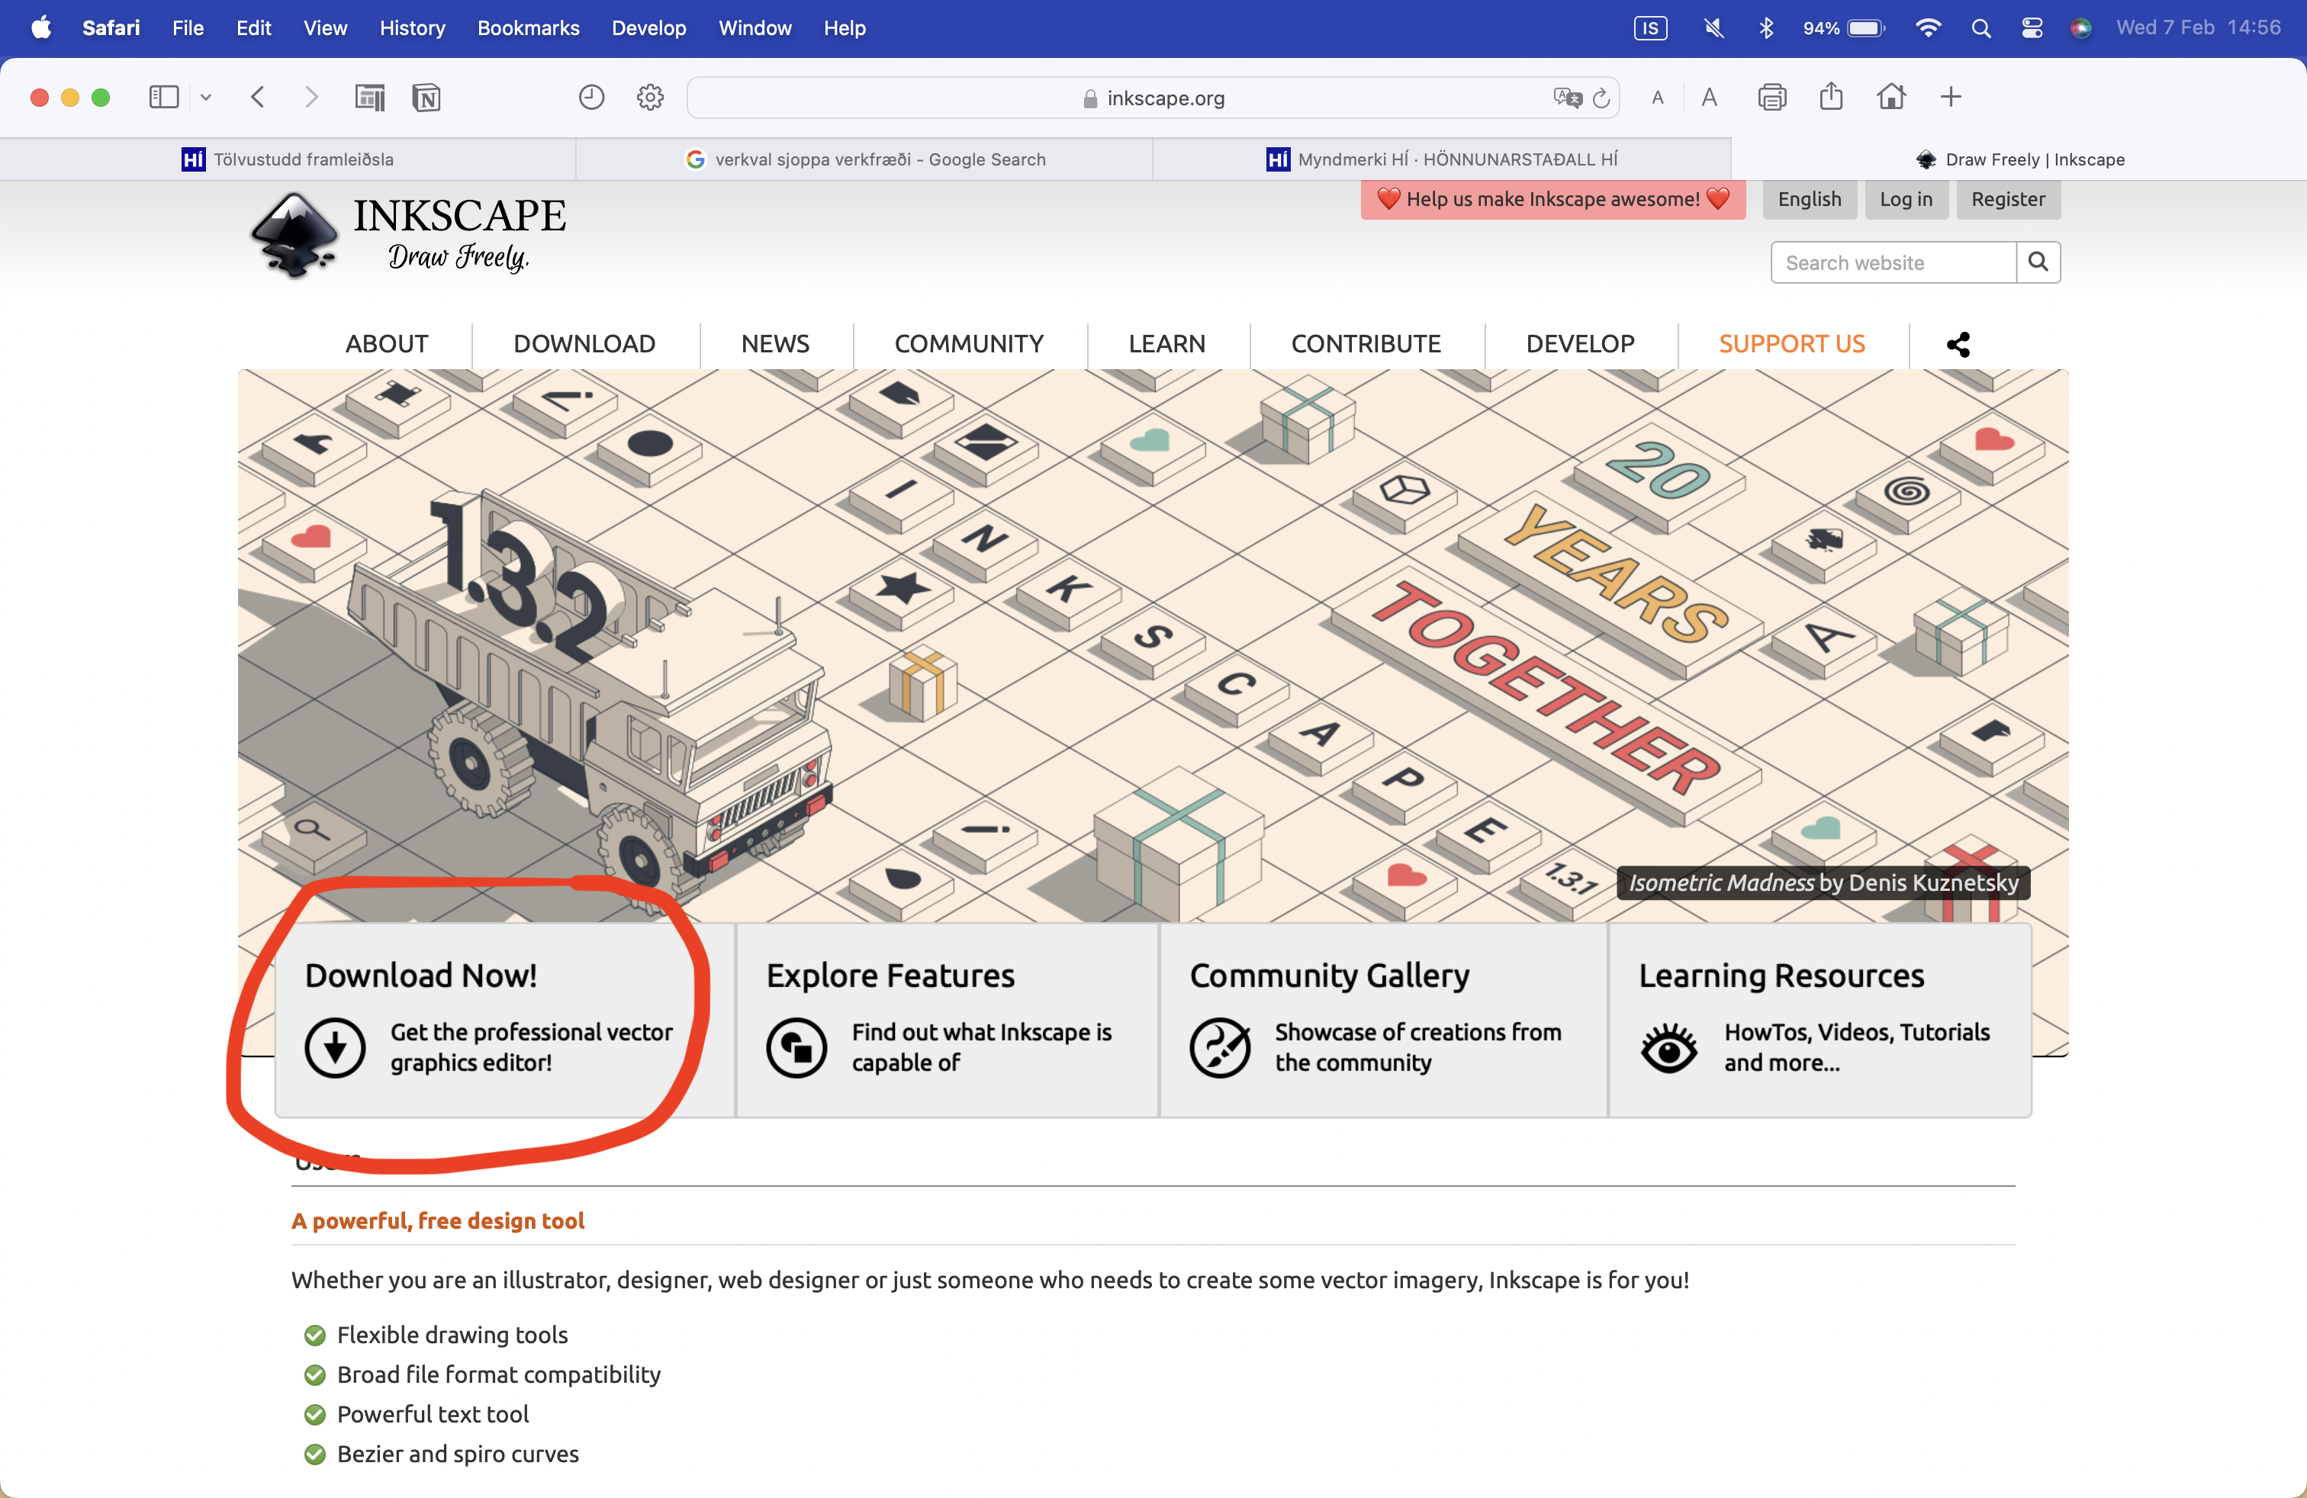Click the translate page icon
2307x1498 pixels.
pos(1568,98)
